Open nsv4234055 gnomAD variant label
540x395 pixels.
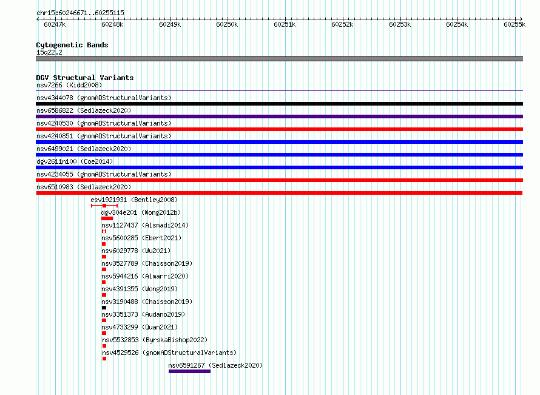pos(104,174)
